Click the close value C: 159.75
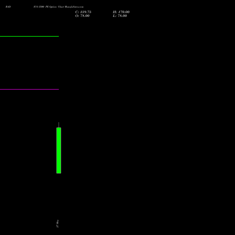 point(83,12)
